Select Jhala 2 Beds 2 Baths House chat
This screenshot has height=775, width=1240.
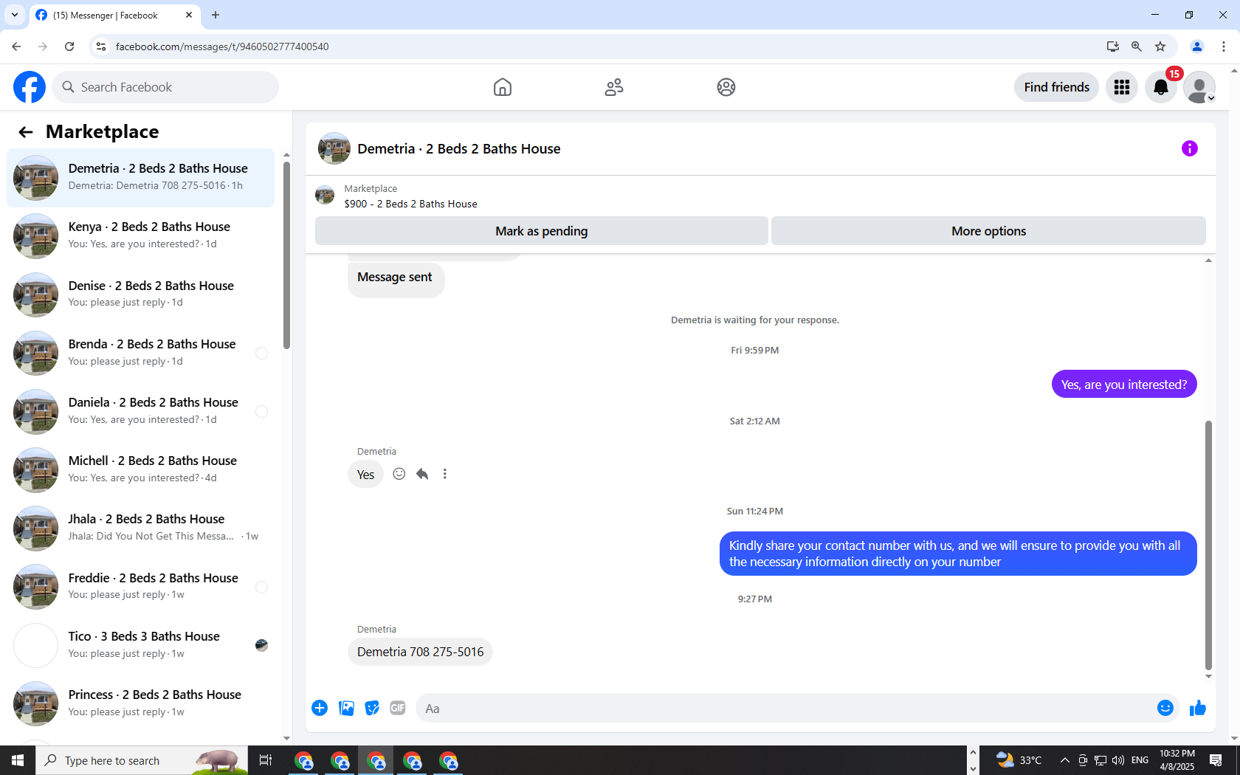click(140, 528)
